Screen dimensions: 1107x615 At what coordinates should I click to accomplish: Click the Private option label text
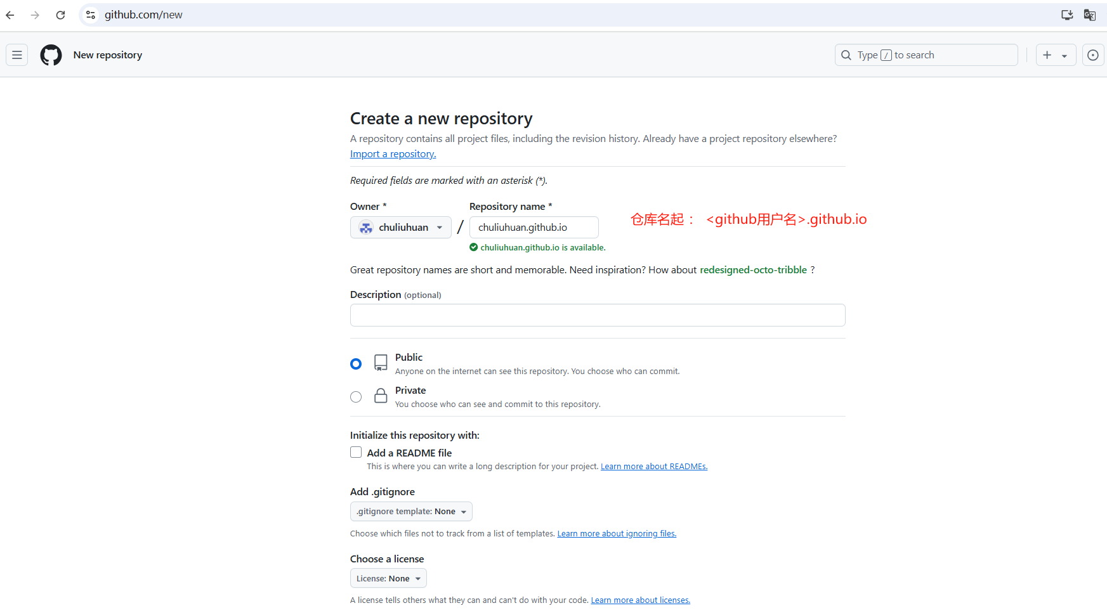coord(410,391)
